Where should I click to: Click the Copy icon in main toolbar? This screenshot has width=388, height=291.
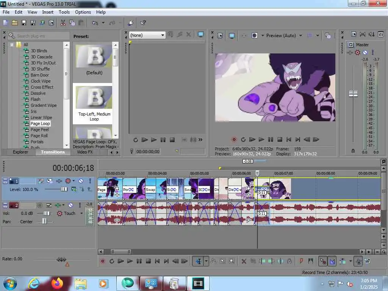[72, 23]
